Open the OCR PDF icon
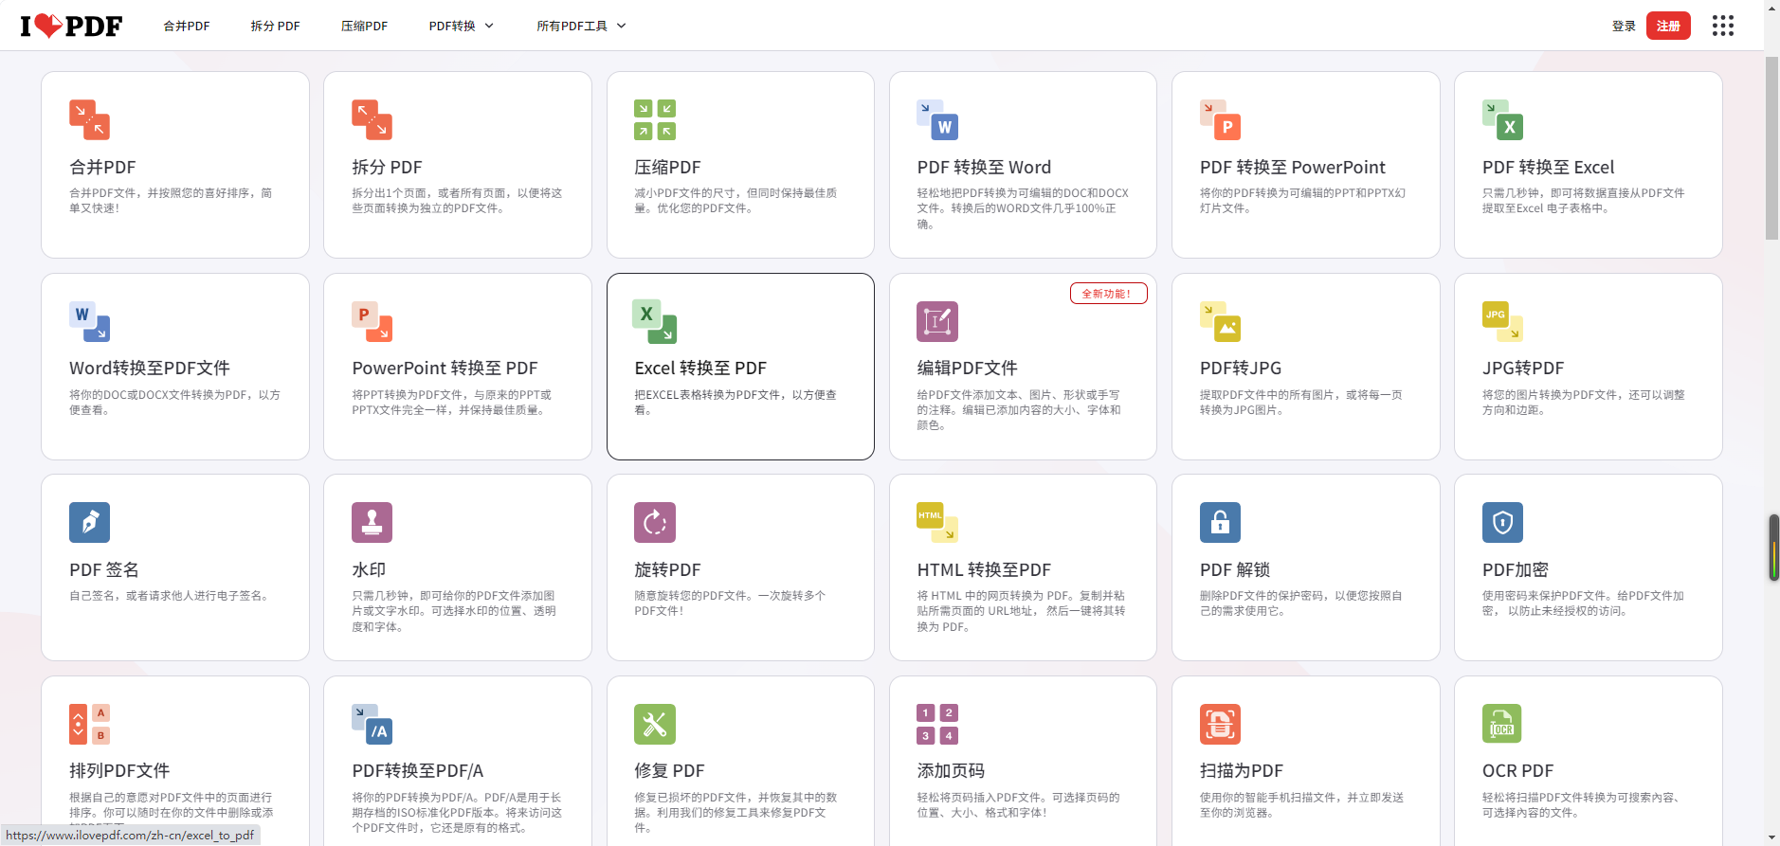Screen dimensions: 1780x846 1501,724
